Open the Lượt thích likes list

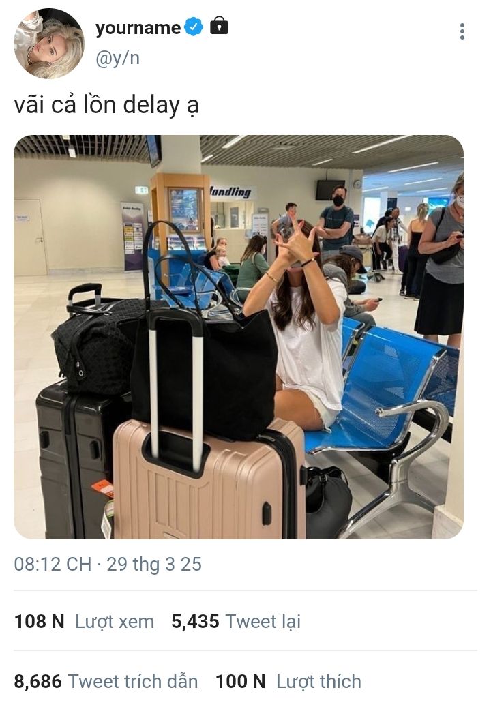pos(318,682)
